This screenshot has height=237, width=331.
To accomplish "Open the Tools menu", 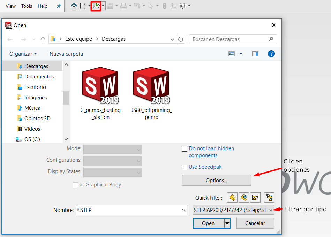I will pos(27,6).
